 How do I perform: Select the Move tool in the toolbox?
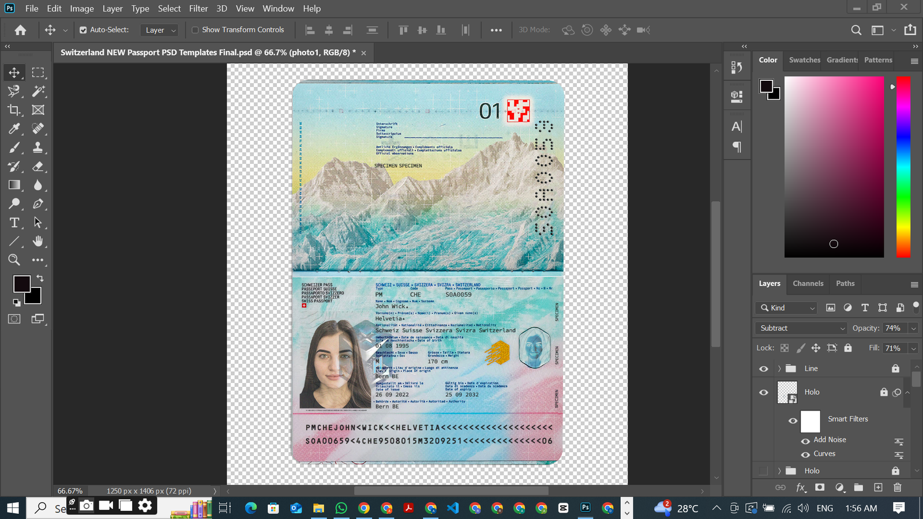[14, 73]
